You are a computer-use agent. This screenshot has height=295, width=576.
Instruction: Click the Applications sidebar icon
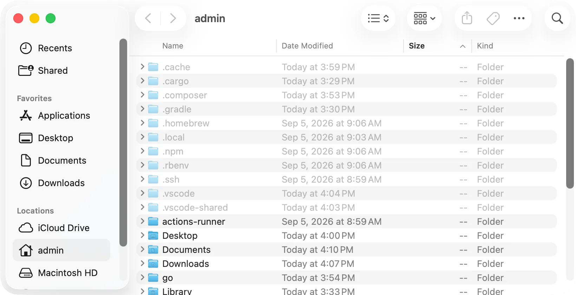[26, 116]
